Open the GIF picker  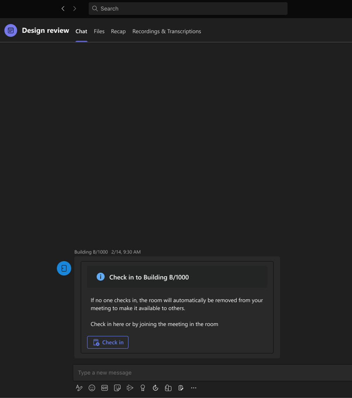pos(105,388)
